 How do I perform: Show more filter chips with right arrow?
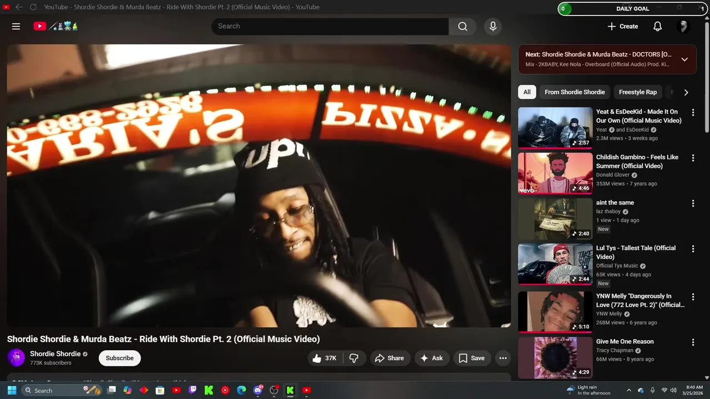tap(686, 93)
